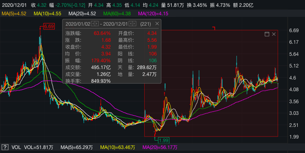Select the MA(5)=4.52 moving average label
The width and height of the screenshot is (305, 153).
pyautogui.click(x=14, y=14)
